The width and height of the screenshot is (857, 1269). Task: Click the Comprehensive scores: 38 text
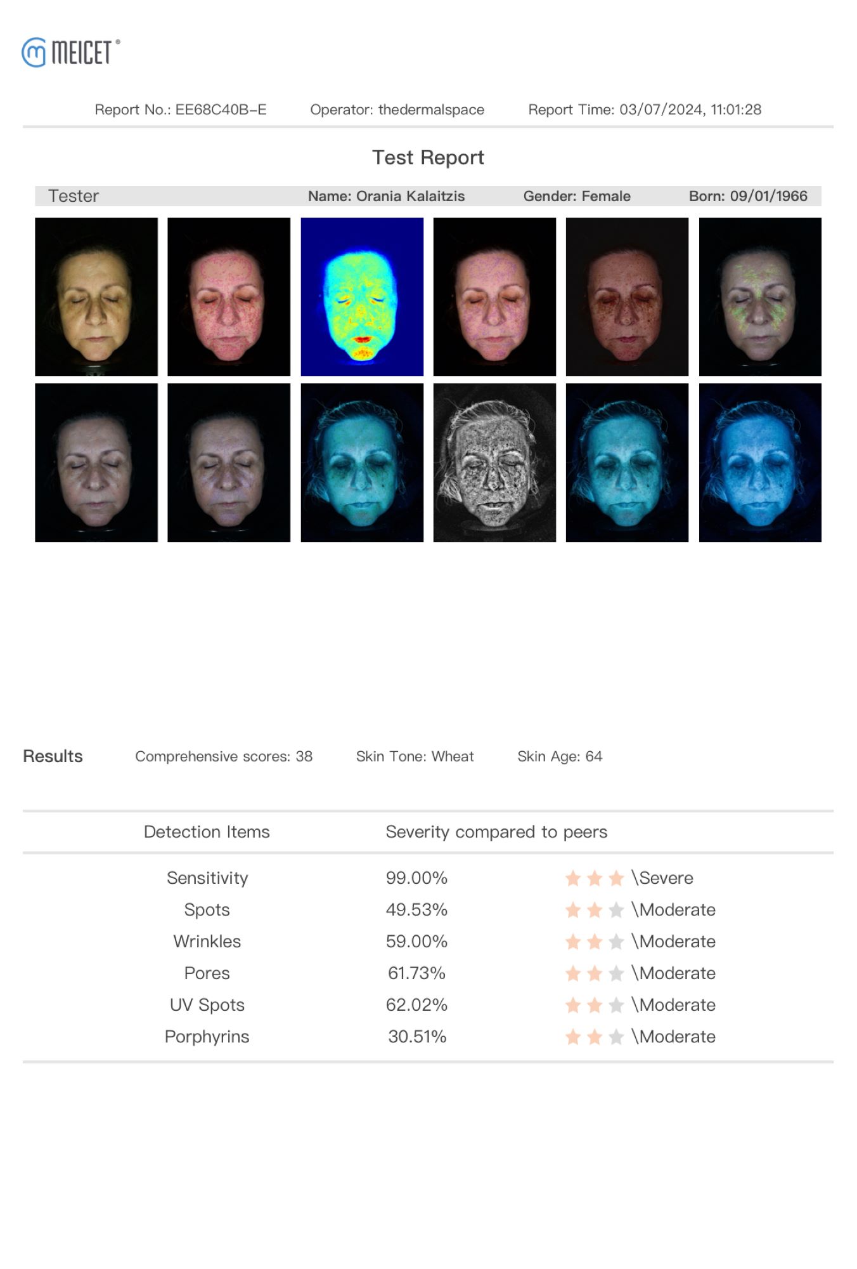(x=224, y=756)
